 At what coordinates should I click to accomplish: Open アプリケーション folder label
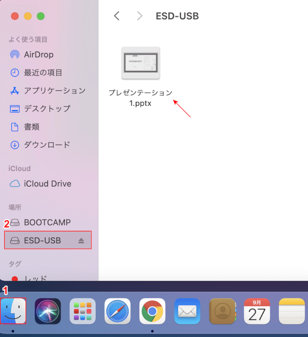(x=55, y=91)
